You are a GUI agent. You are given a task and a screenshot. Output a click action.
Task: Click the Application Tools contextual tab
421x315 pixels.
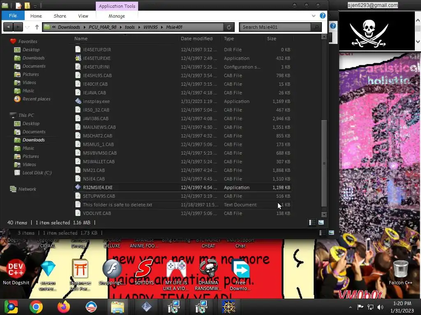[117, 6]
